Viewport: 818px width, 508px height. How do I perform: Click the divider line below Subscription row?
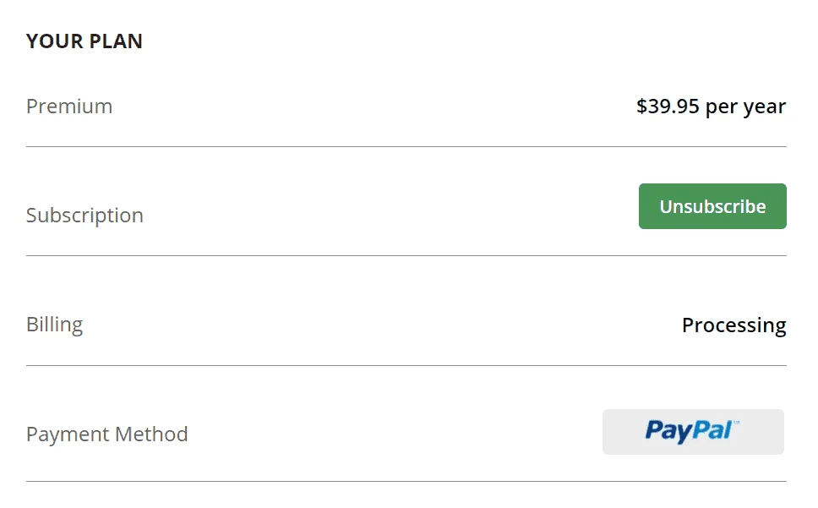pos(406,255)
